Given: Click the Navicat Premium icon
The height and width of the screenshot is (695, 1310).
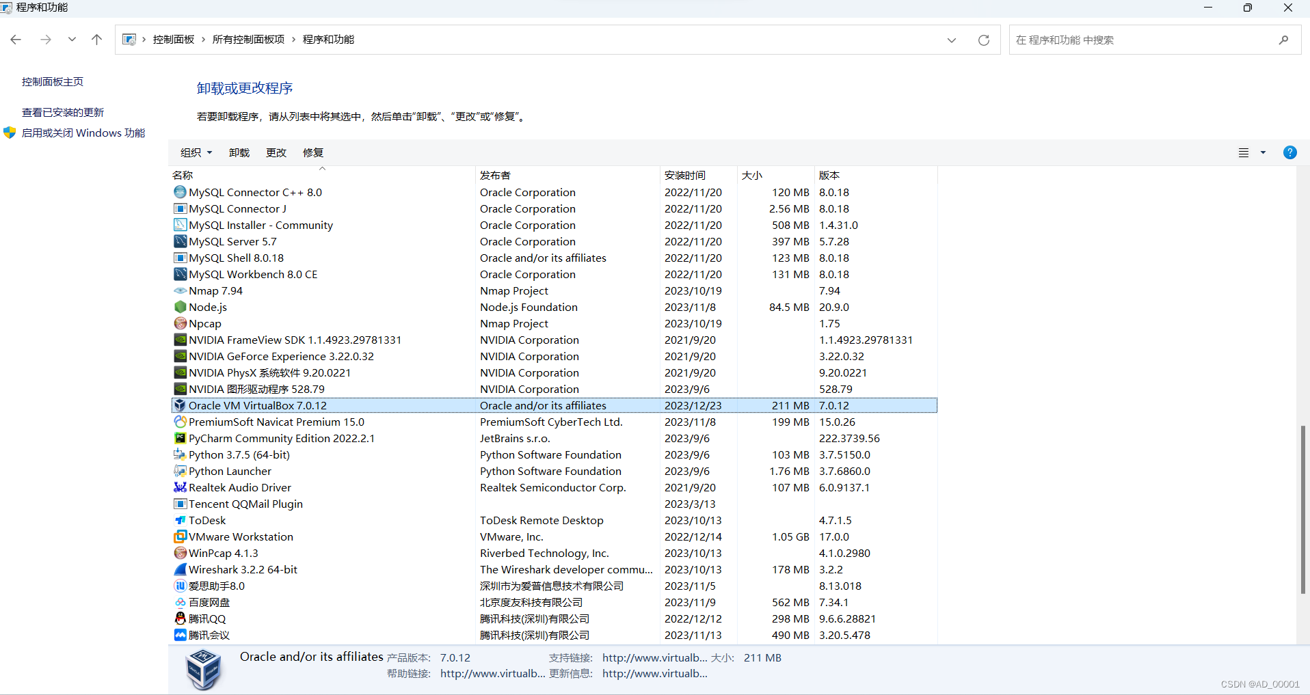Looking at the screenshot, I should (180, 422).
